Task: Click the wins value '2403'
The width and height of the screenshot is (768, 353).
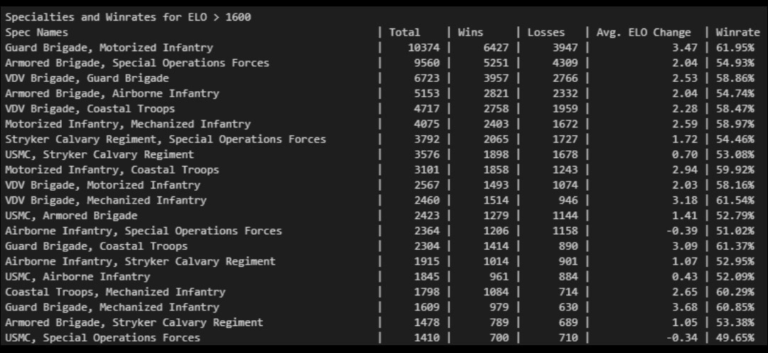Action: [x=496, y=124]
